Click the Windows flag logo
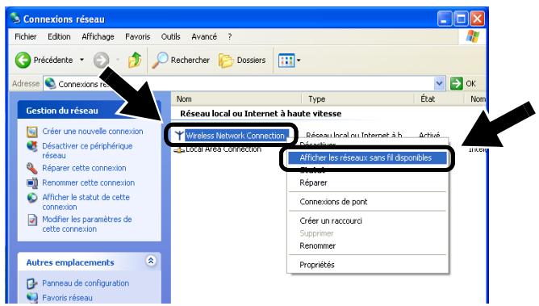The width and height of the screenshot is (539, 306). [473, 36]
